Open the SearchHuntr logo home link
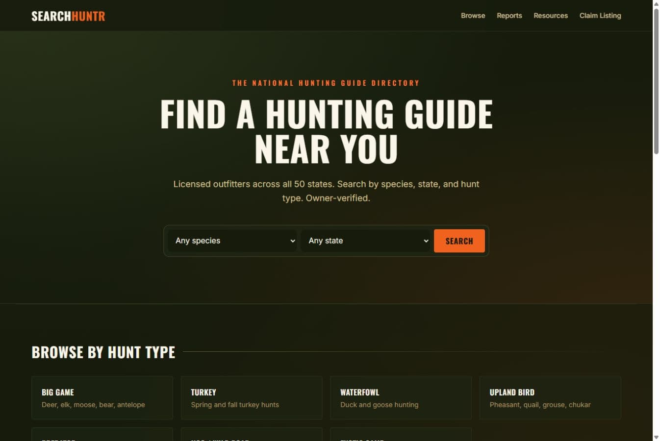 [x=68, y=16]
